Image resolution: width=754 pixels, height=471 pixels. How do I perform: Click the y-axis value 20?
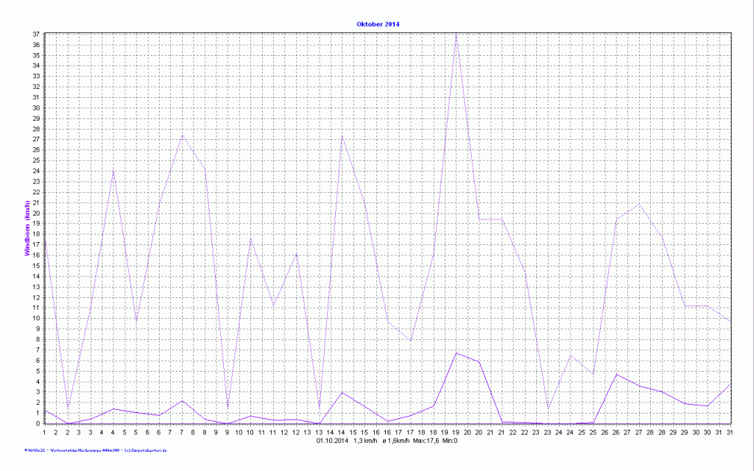[36, 213]
